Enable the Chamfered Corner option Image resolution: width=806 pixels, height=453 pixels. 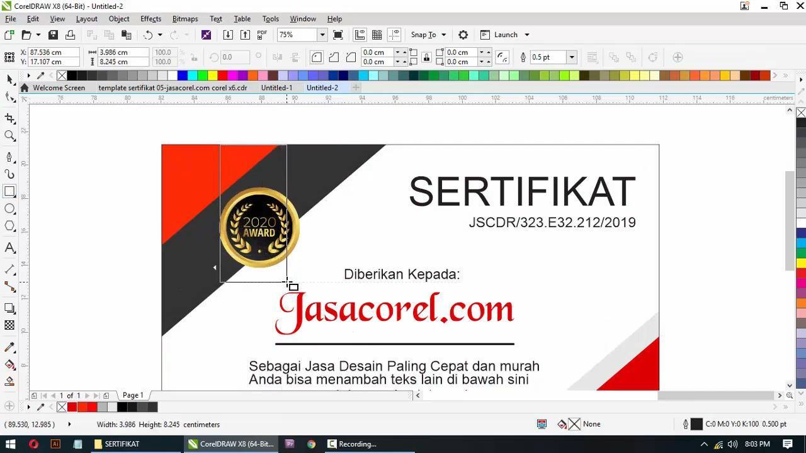pos(351,57)
